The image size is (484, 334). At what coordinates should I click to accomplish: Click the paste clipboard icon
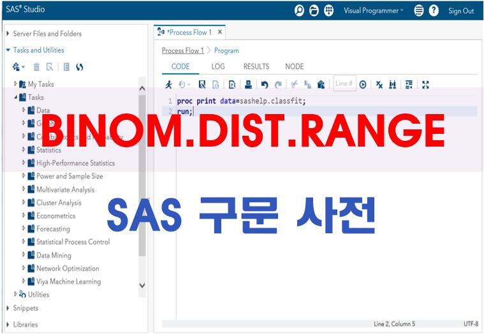[x=321, y=84]
